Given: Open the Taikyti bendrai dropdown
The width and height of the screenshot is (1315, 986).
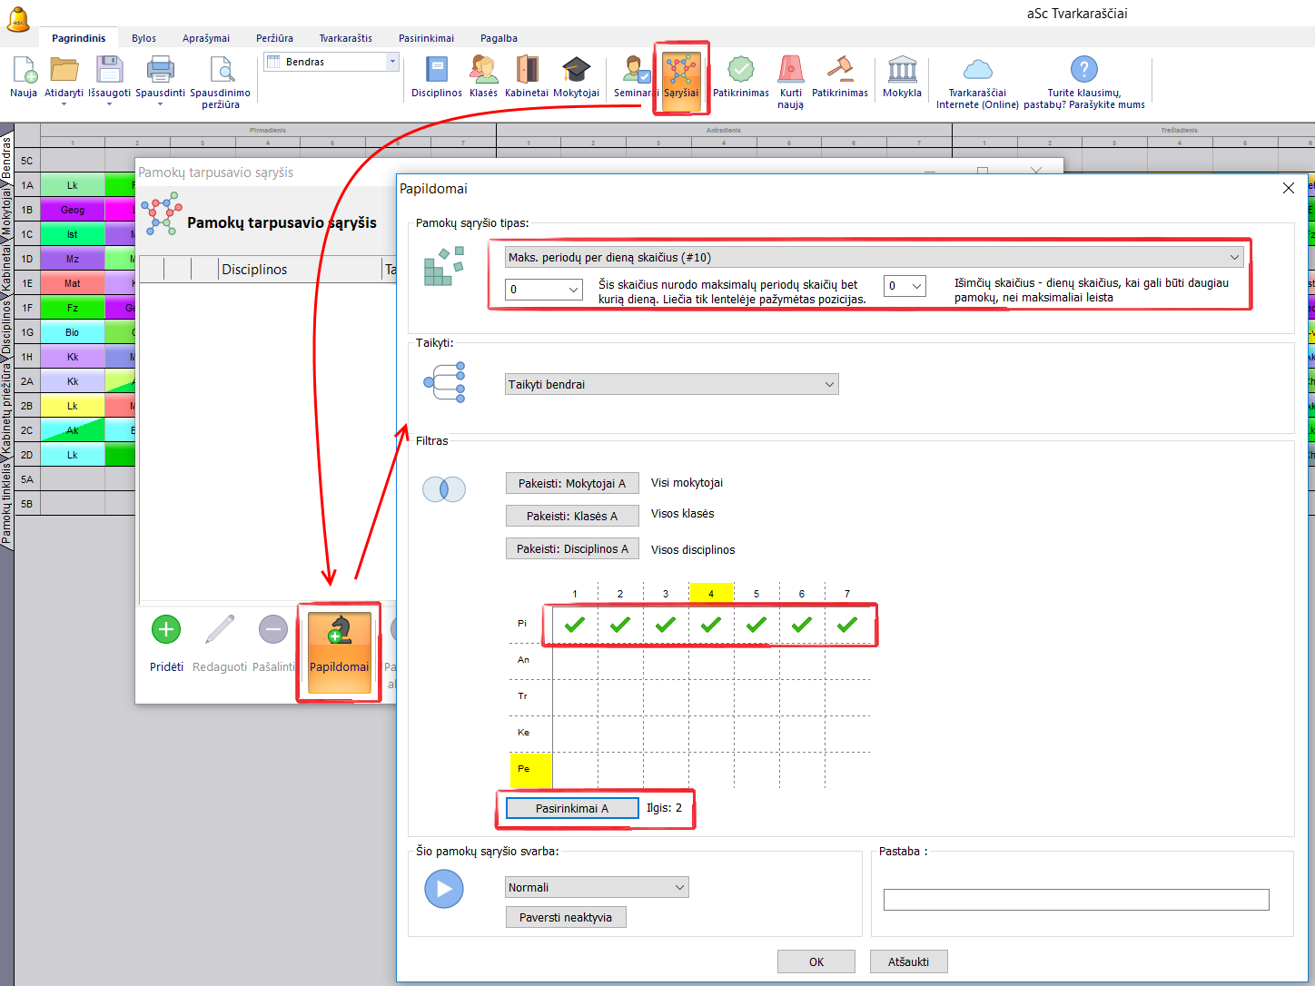Looking at the screenshot, I should click(x=828, y=385).
